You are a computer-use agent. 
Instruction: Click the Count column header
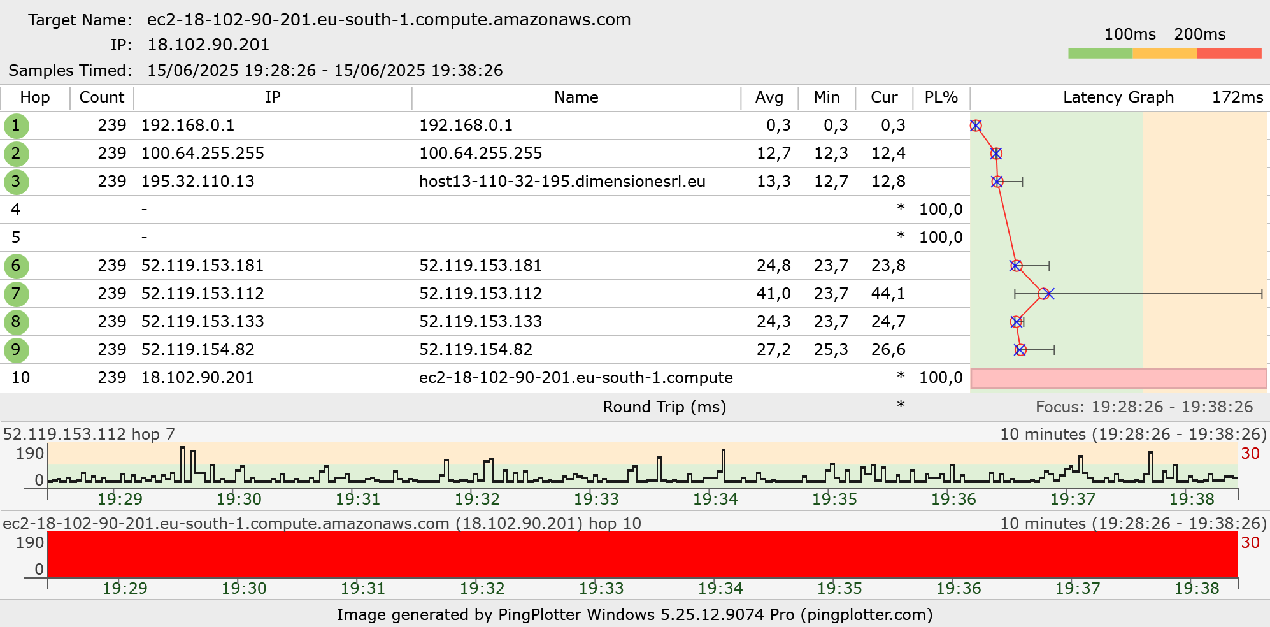pos(101,97)
